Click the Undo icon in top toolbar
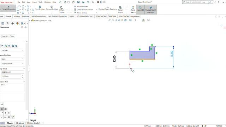 pos(88,2)
